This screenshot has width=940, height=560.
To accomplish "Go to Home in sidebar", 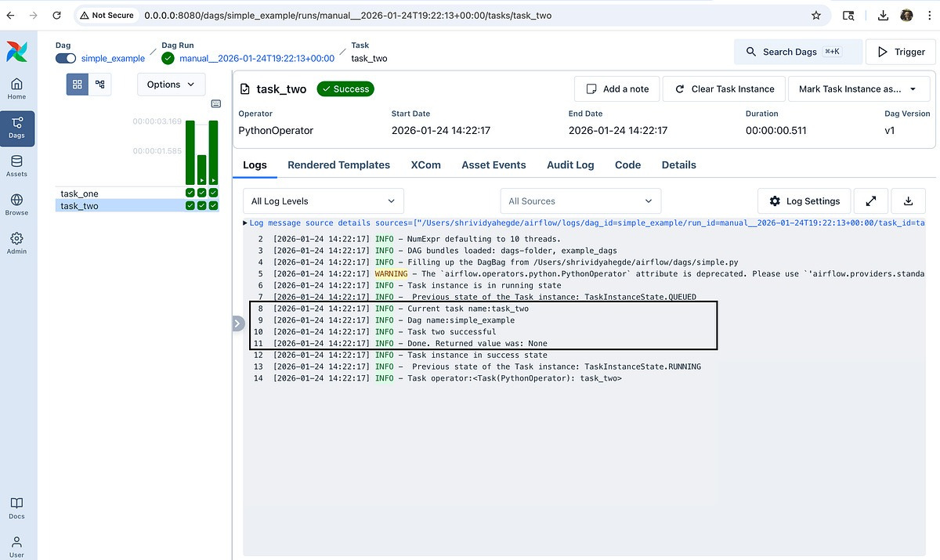I will pyautogui.click(x=16, y=89).
